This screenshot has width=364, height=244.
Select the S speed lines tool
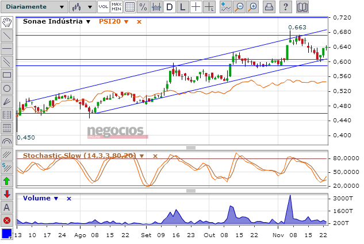(7, 168)
